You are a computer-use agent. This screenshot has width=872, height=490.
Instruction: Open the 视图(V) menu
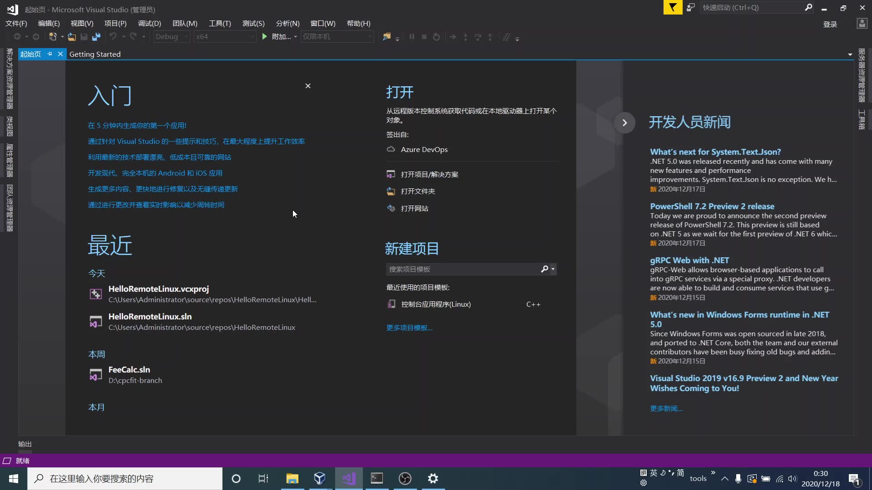[82, 23]
